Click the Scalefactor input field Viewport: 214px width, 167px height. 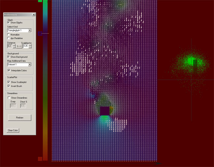coord(26,46)
